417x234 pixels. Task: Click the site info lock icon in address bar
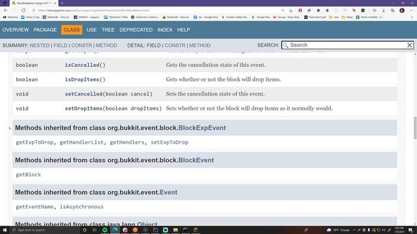[34, 10]
